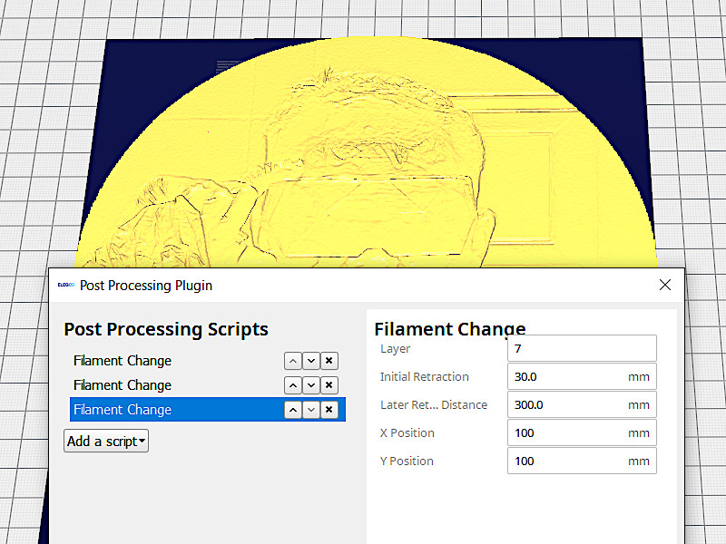
Task: Click the X Position label
Action: pos(407,433)
